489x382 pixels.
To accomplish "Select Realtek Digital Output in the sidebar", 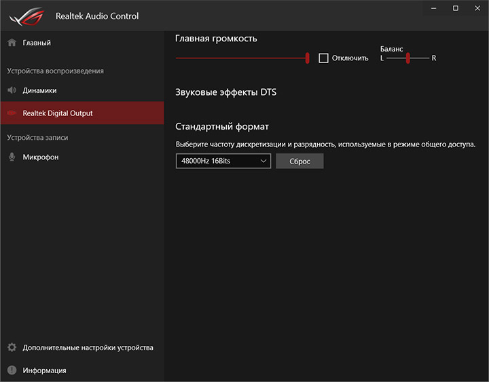I will tap(58, 113).
